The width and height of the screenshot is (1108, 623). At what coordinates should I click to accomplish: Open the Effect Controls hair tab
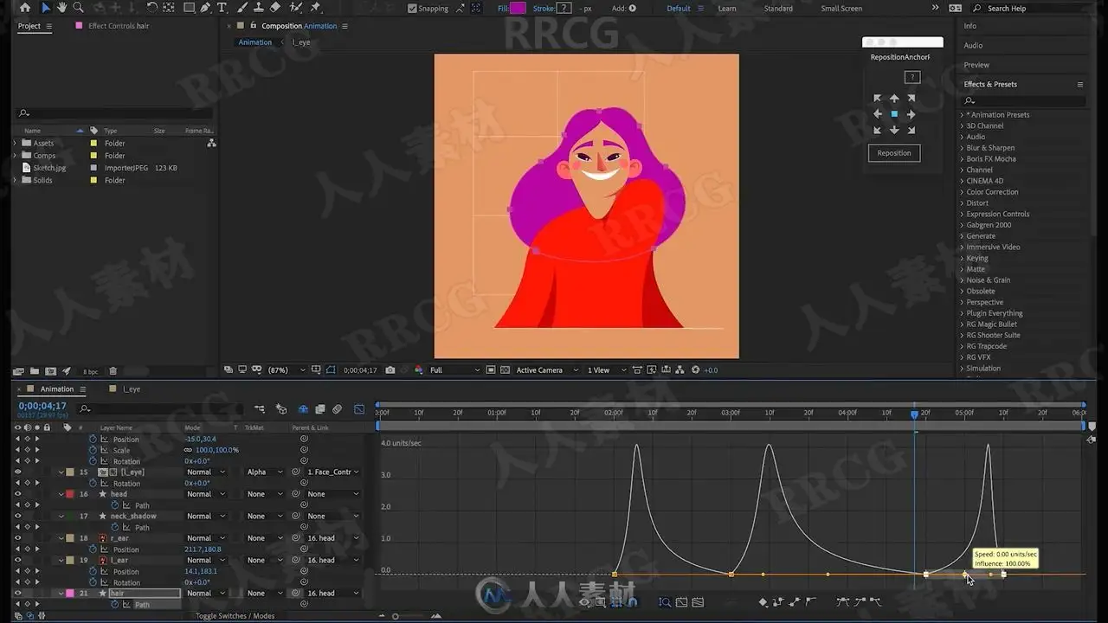pyautogui.click(x=119, y=26)
